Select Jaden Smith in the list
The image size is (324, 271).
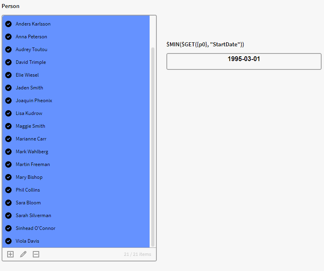(x=29, y=88)
